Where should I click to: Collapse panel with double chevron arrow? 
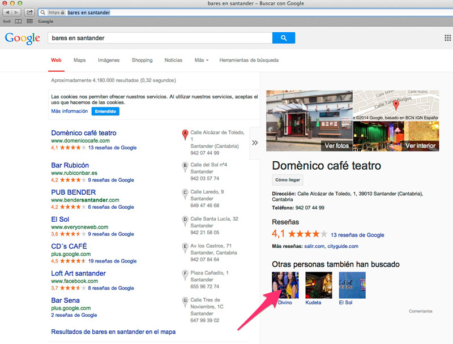click(x=255, y=143)
